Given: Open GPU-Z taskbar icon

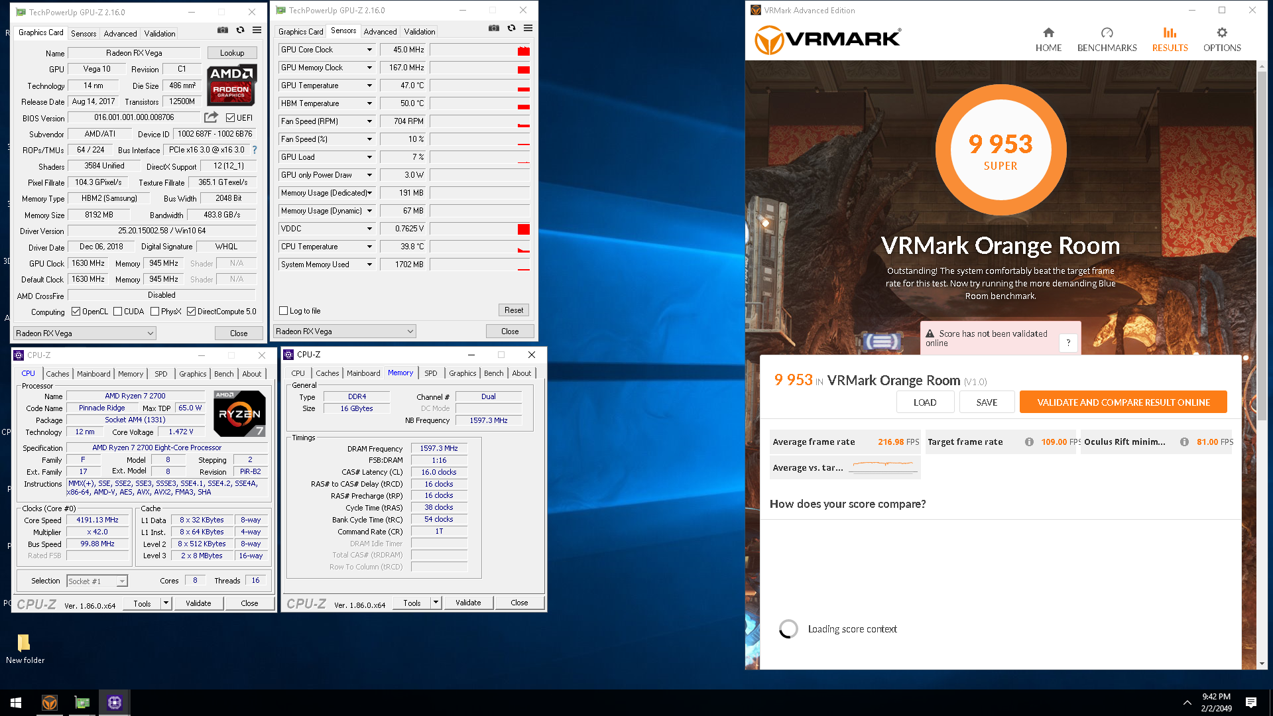Looking at the screenshot, I should [82, 703].
